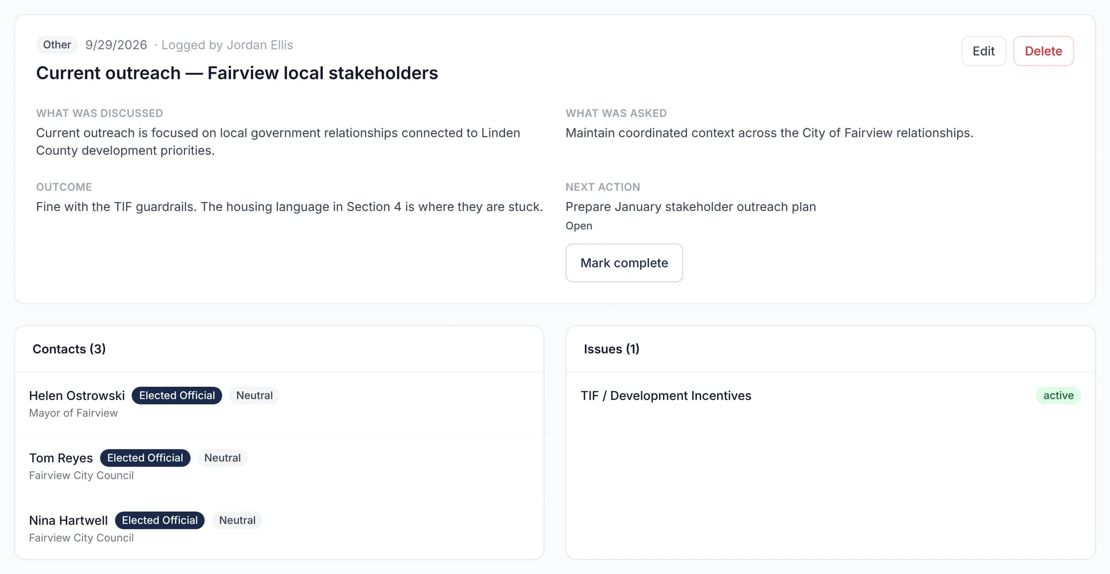The image size is (1110, 574).
Task: Click the 'OUTCOME' label
Action: (64, 187)
